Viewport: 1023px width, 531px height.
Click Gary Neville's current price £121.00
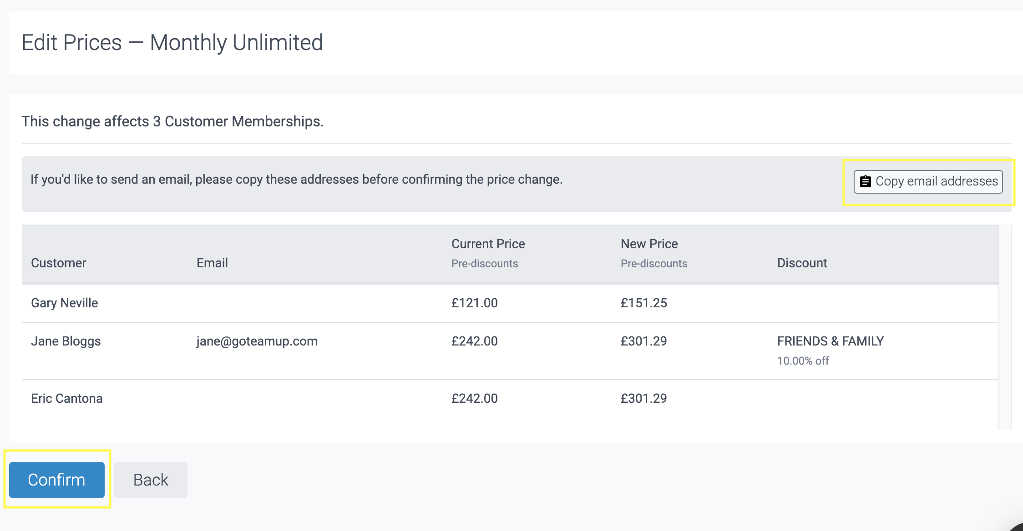(x=474, y=303)
